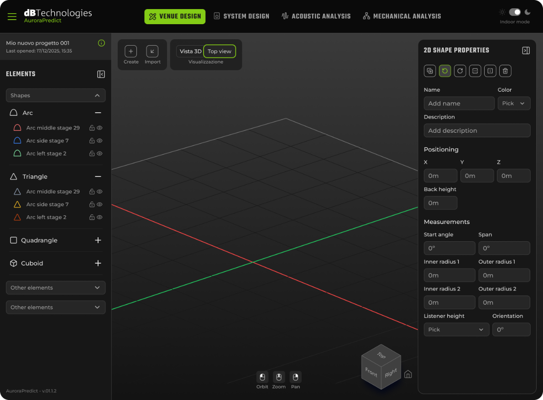Click the Create plus icon
Screen dimensions: 543x400
(131, 51)
